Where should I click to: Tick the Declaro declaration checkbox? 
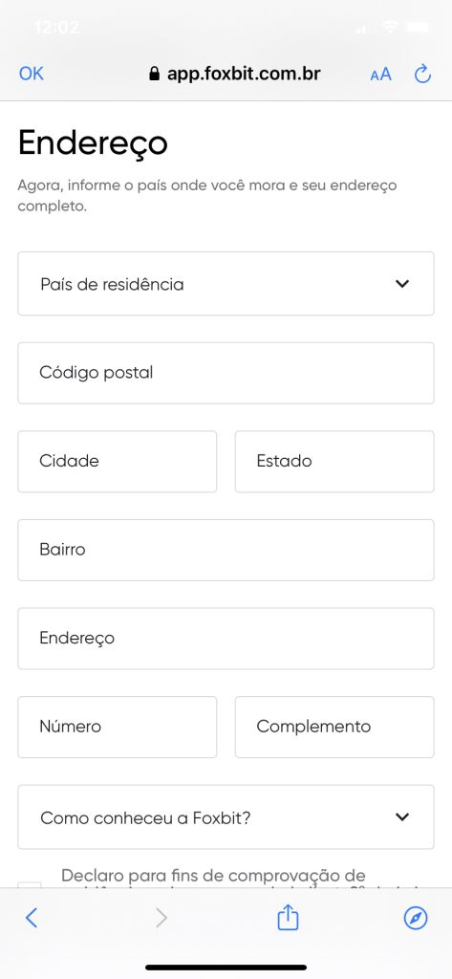[30, 884]
